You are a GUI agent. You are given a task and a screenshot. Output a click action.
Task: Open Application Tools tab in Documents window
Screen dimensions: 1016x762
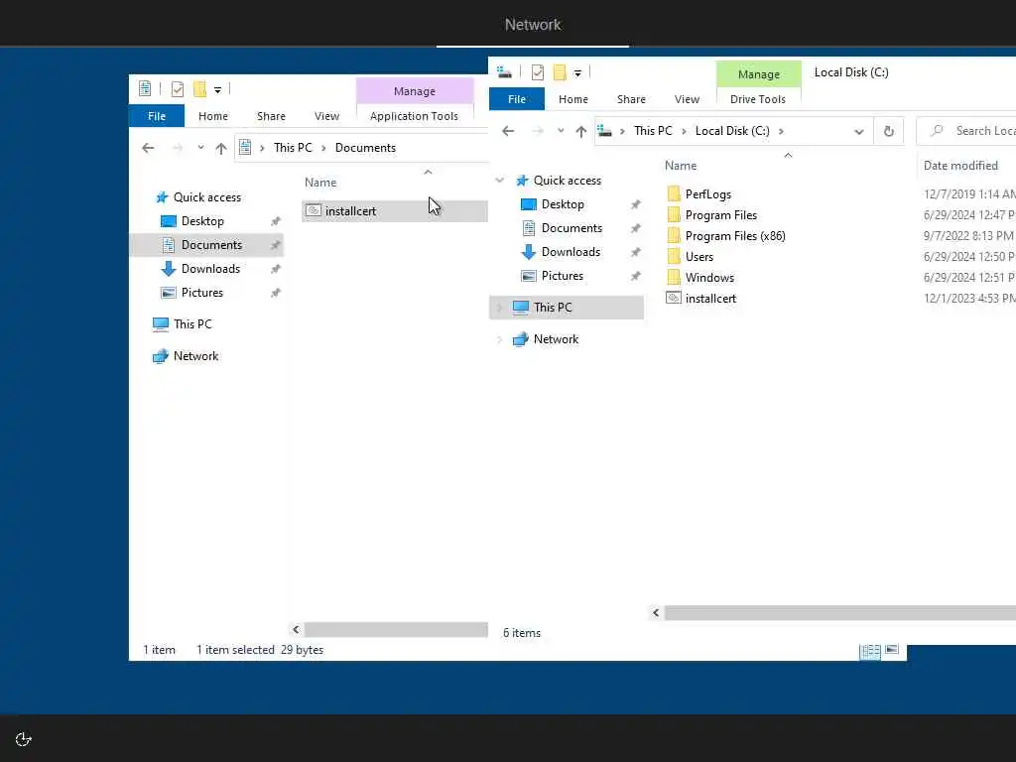[414, 116]
